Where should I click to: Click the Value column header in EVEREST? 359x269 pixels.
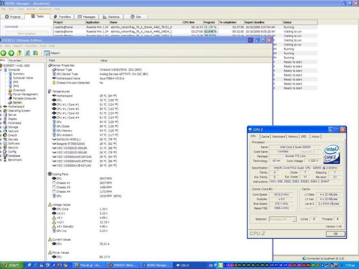click(x=148, y=61)
